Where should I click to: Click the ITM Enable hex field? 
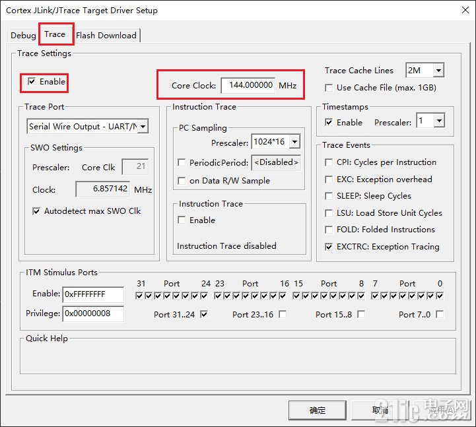pyautogui.click(x=93, y=294)
